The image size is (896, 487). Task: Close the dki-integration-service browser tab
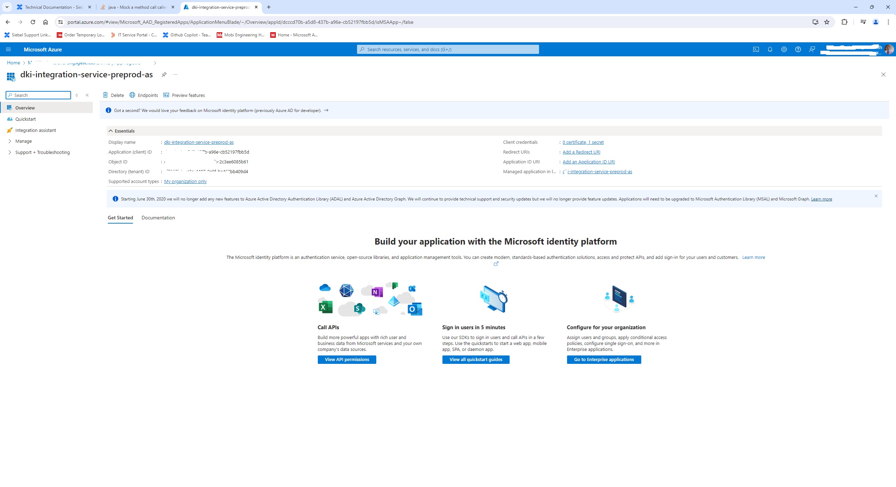256,7
